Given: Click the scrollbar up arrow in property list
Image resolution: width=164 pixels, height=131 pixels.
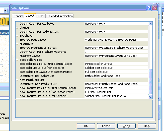Looking at the screenshot, I should 150,24.
